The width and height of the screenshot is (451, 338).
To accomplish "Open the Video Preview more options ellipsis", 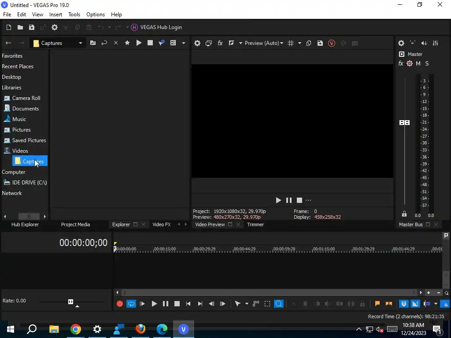I will click(308, 200).
